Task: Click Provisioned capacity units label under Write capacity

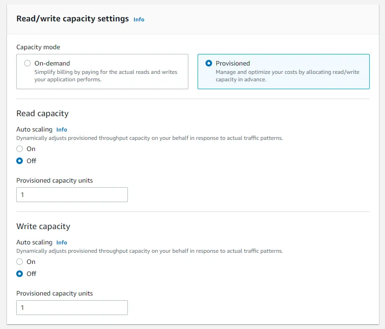Action: coord(54,293)
